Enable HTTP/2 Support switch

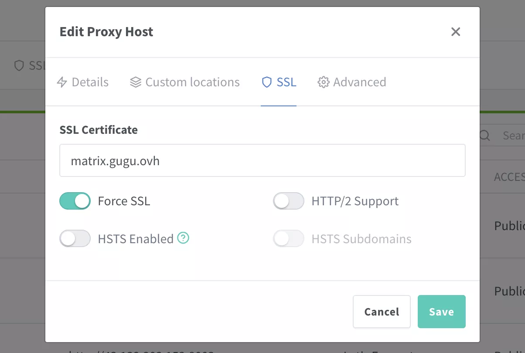(x=288, y=201)
